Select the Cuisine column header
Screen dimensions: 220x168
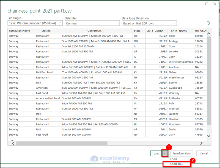48,31
